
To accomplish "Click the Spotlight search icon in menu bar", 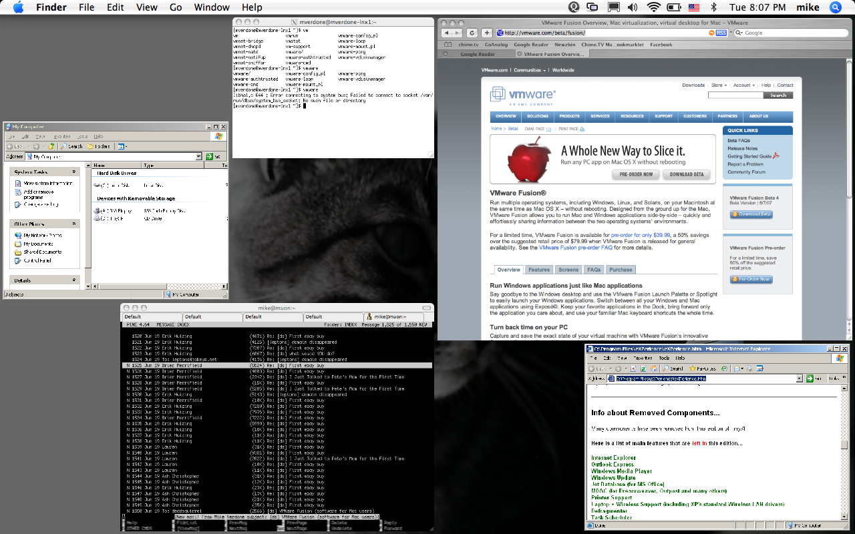I will point(835,7).
